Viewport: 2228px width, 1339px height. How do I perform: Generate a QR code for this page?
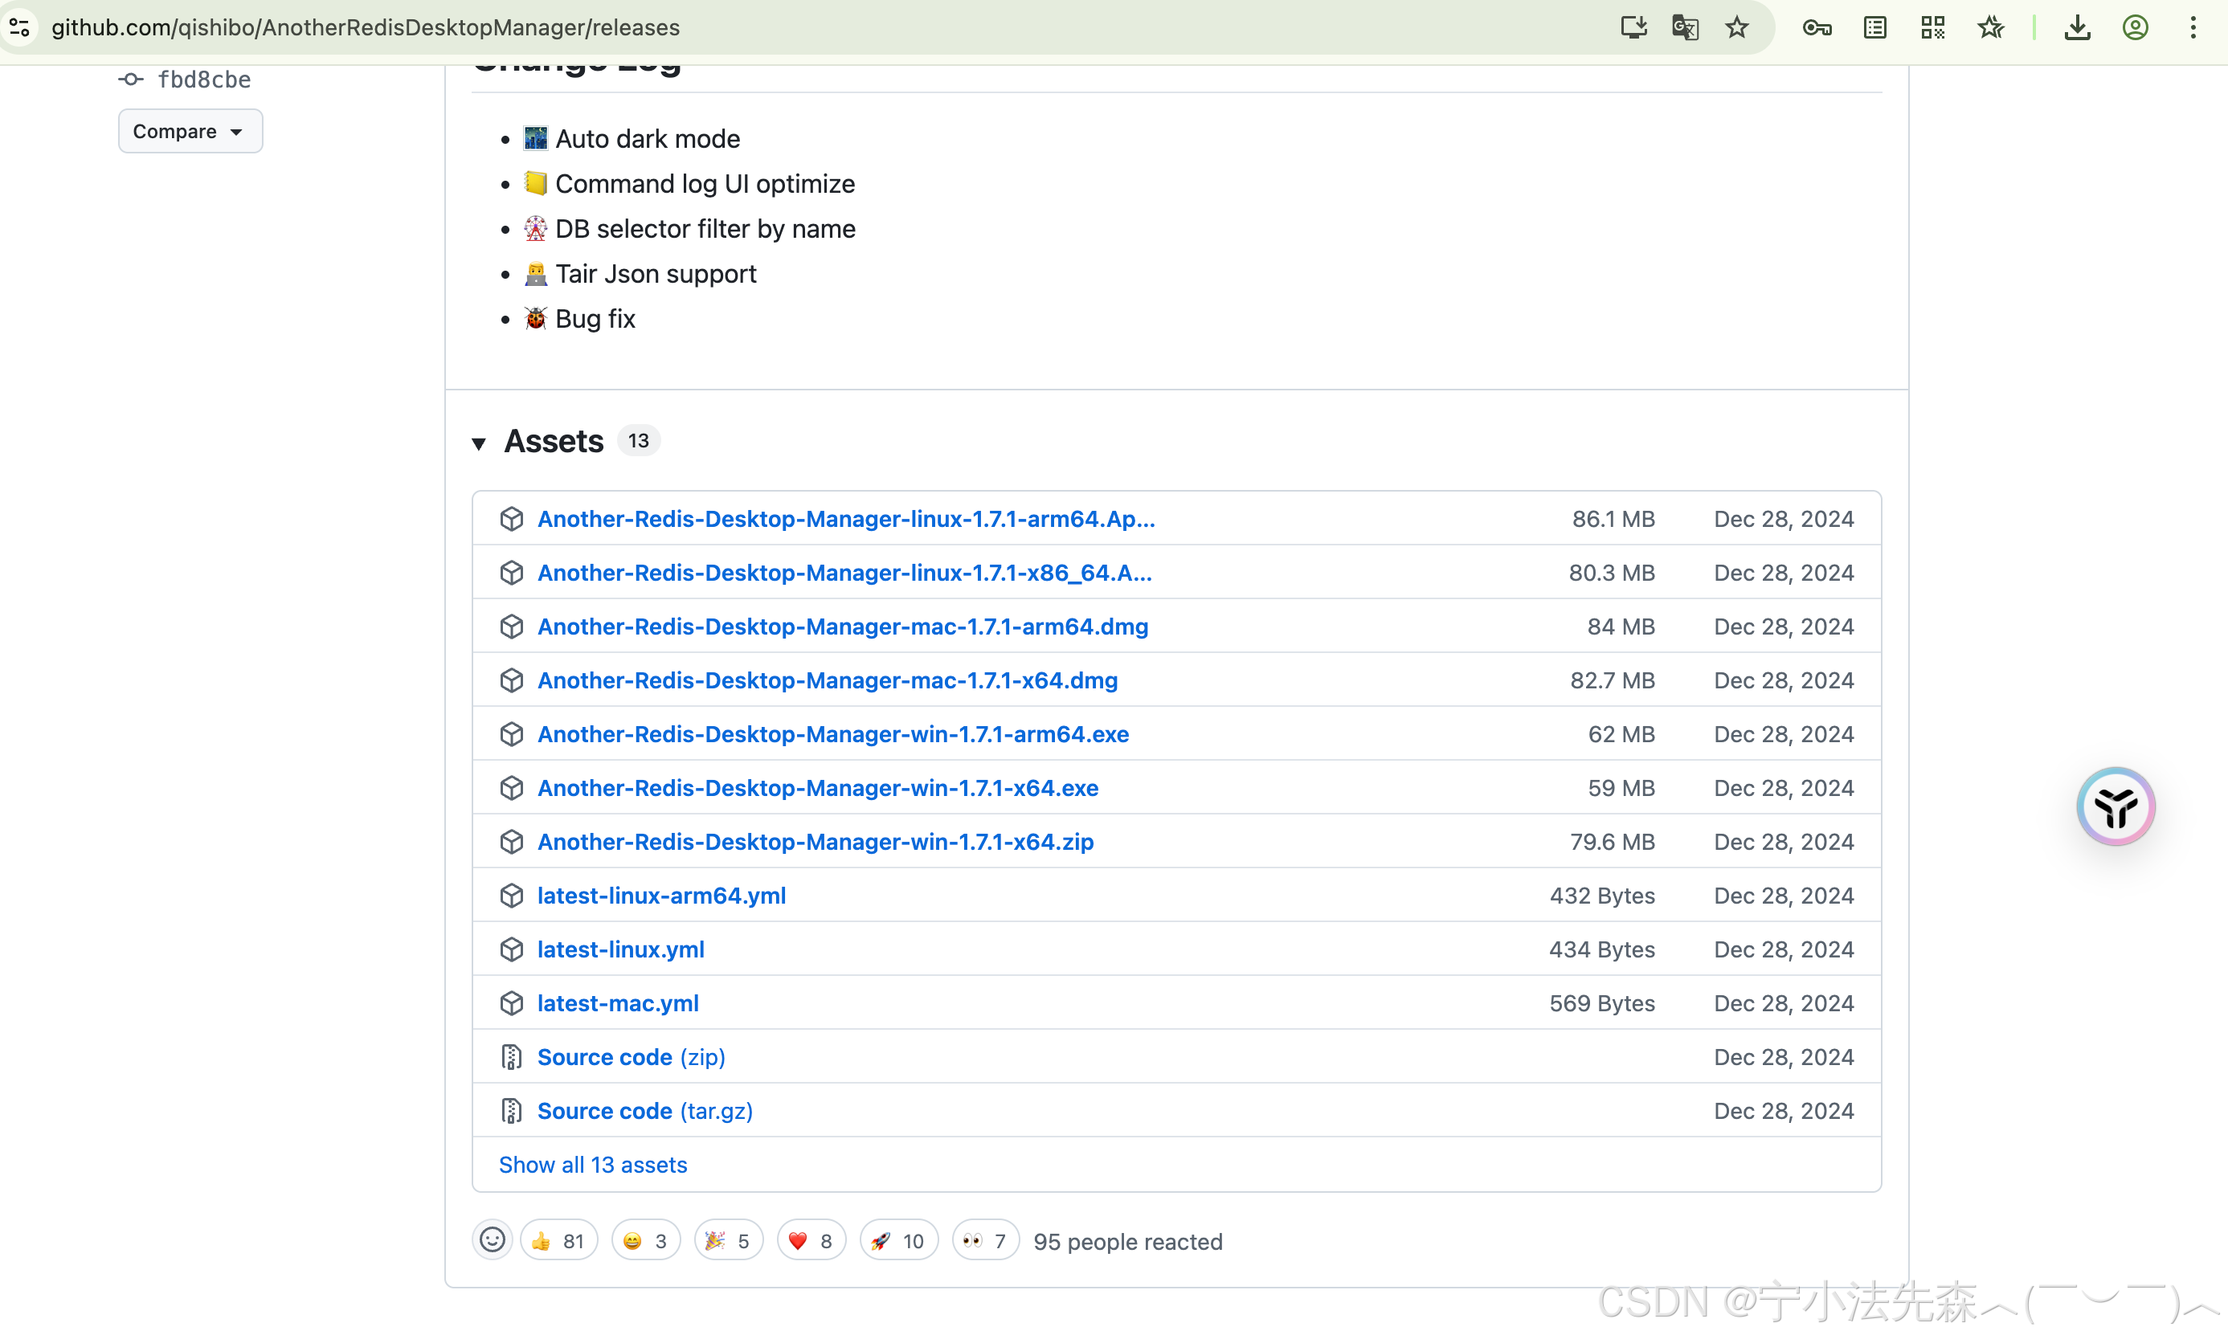click(1933, 27)
